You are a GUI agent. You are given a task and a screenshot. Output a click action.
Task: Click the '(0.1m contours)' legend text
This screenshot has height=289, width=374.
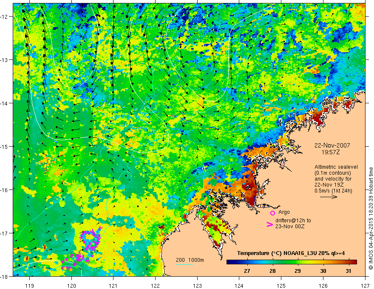pos(333,173)
